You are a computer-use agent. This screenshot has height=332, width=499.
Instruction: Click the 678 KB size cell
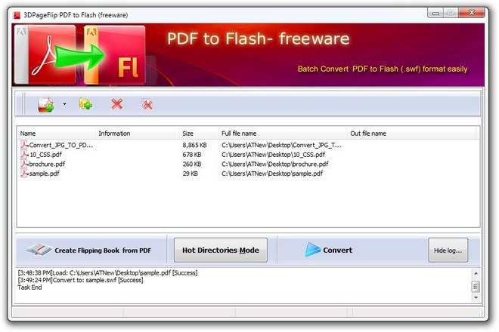click(192, 155)
